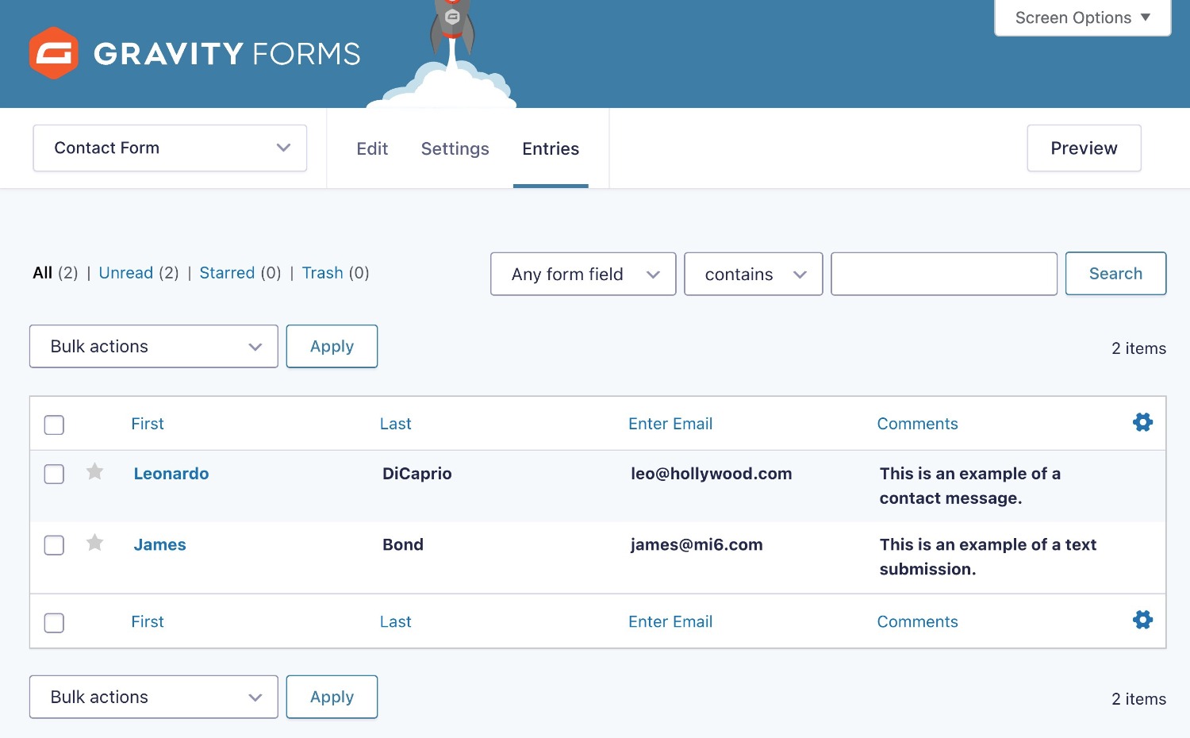Filter by Starred entries

point(227,273)
